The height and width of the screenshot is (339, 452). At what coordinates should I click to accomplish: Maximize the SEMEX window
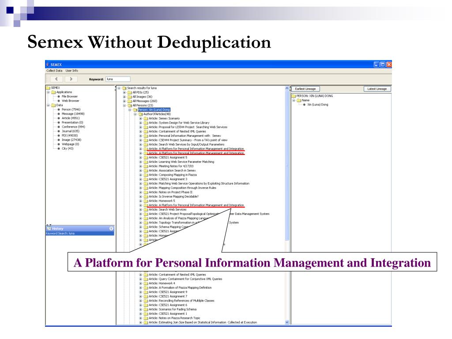coord(383,64)
